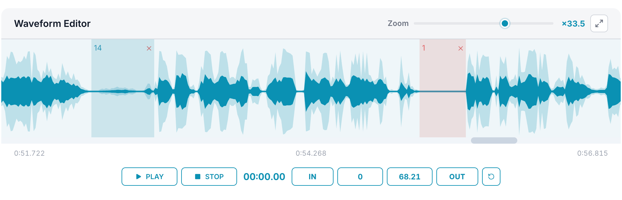This screenshot has height=200, width=622.
Task: Click the Zoom slider handle
Action: [x=505, y=23]
